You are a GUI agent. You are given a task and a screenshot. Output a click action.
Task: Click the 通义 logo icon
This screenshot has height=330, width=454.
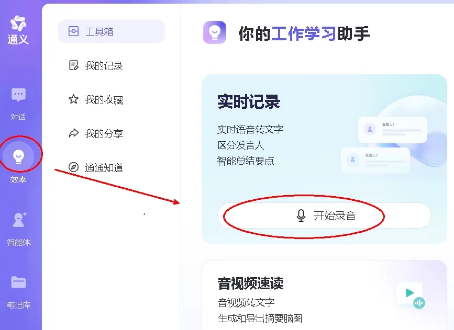pyautogui.click(x=18, y=23)
